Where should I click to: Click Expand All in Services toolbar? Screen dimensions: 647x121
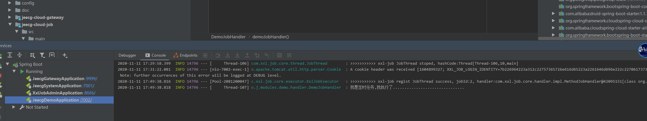coord(10,55)
